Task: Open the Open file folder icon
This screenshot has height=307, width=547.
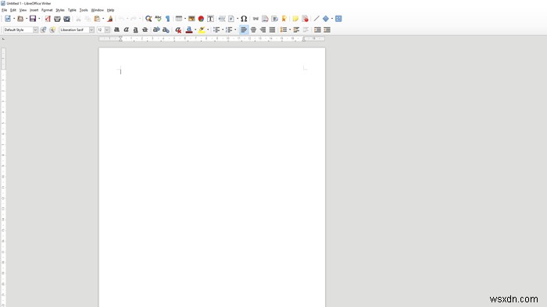Action: coord(20,19)
